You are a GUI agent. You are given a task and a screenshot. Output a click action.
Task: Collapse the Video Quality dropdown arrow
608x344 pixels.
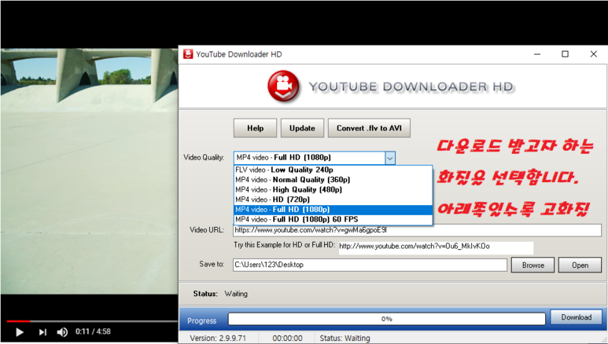coord(390,158)
